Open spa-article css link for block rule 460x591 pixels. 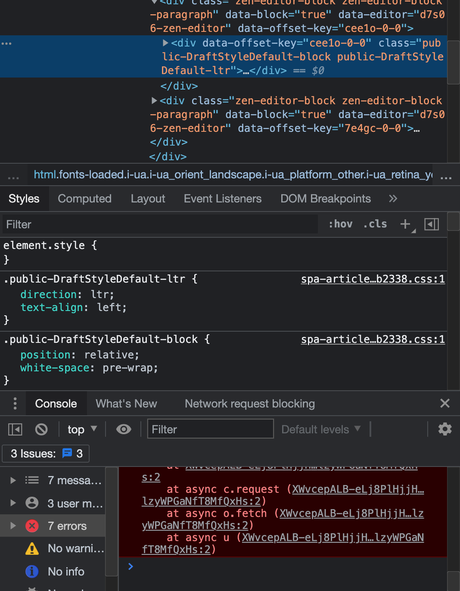click(x=373, y=339)
